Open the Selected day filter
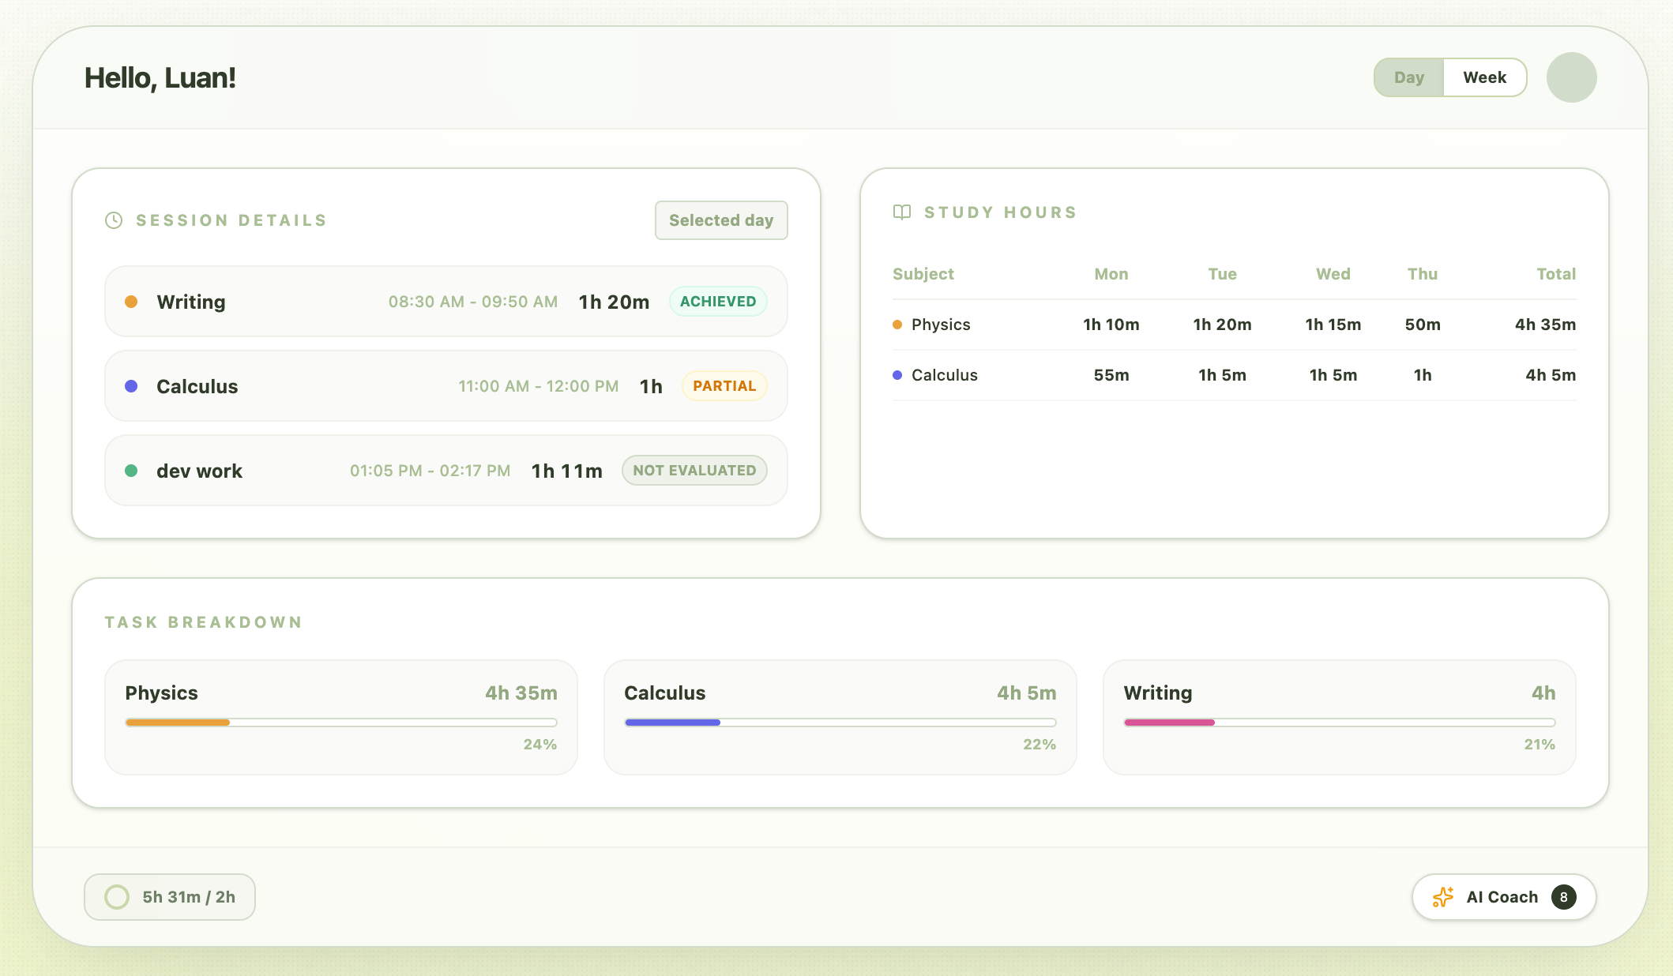The image size is (1673, 976). [720, 220]
